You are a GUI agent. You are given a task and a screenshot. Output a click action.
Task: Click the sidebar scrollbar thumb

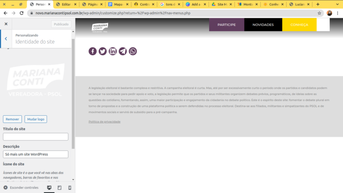point(73,94)
